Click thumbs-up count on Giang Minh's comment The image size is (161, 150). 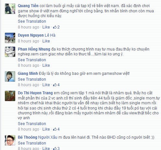coord(56,85)
